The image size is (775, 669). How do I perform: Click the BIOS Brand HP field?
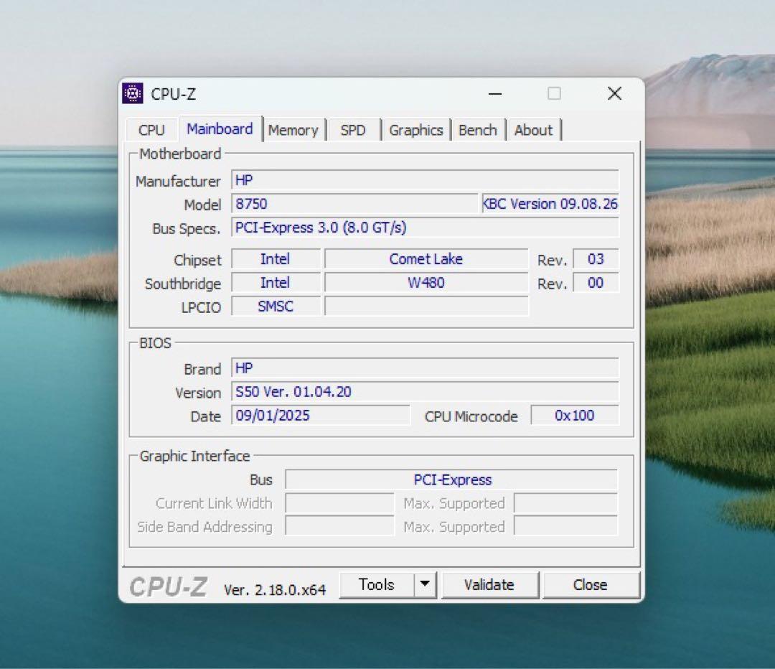pos(425,368)
